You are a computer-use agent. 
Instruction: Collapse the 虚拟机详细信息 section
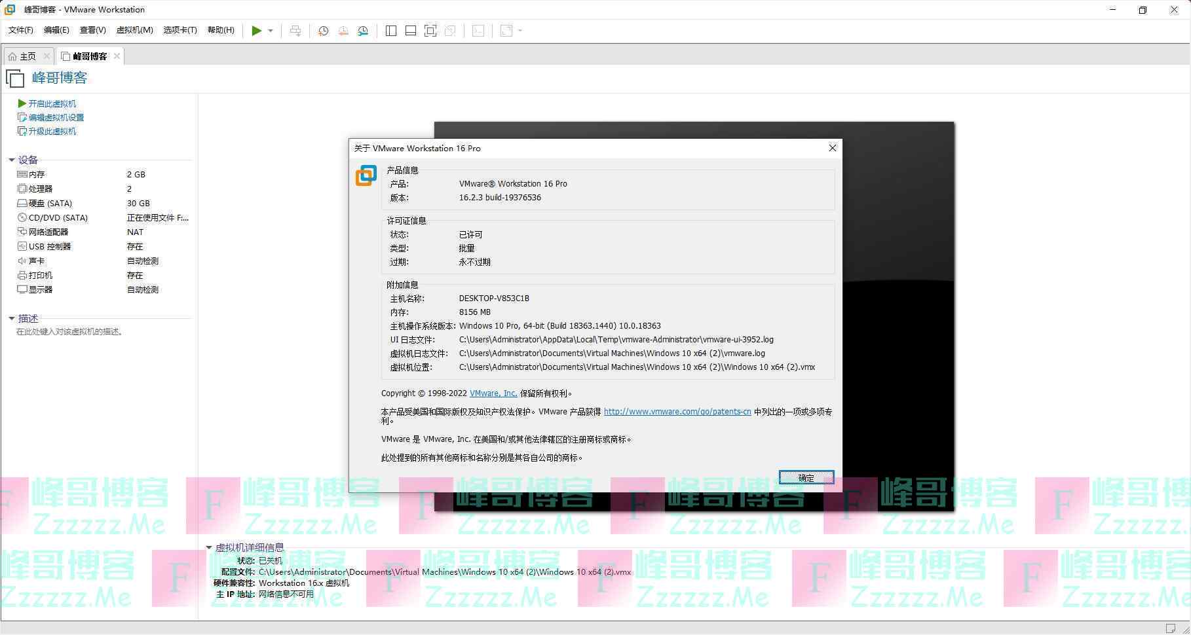[209, 547]
